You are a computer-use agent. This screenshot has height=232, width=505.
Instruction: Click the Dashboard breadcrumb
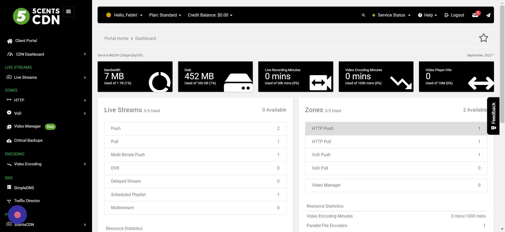pyautogui.click(x=145, y=38)
